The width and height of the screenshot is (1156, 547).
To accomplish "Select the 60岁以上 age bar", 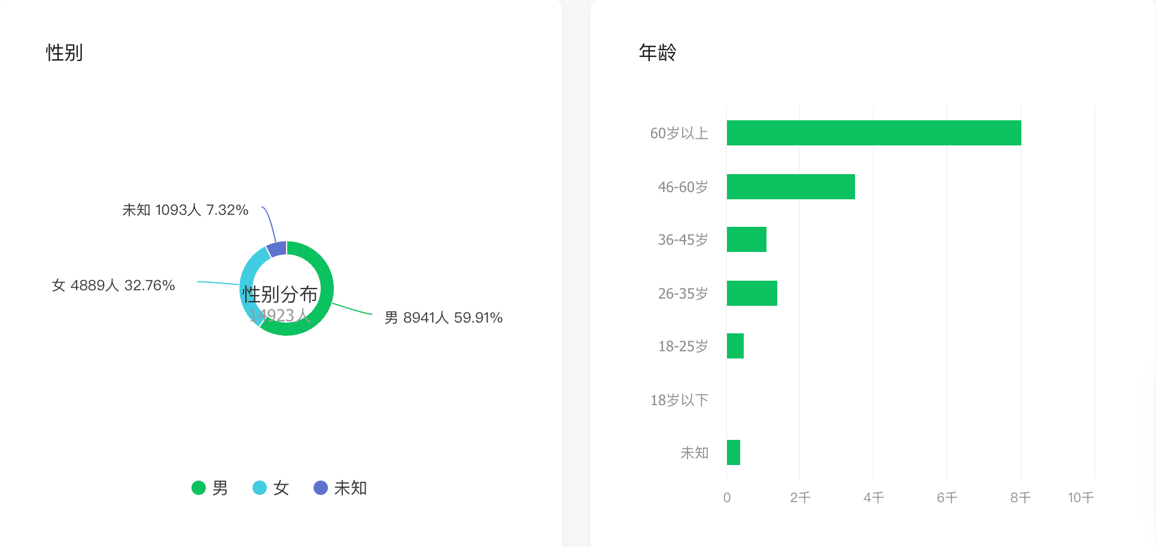I will tap(874, 133).
